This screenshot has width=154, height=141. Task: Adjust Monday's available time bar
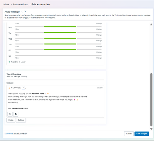coord(60,27)
